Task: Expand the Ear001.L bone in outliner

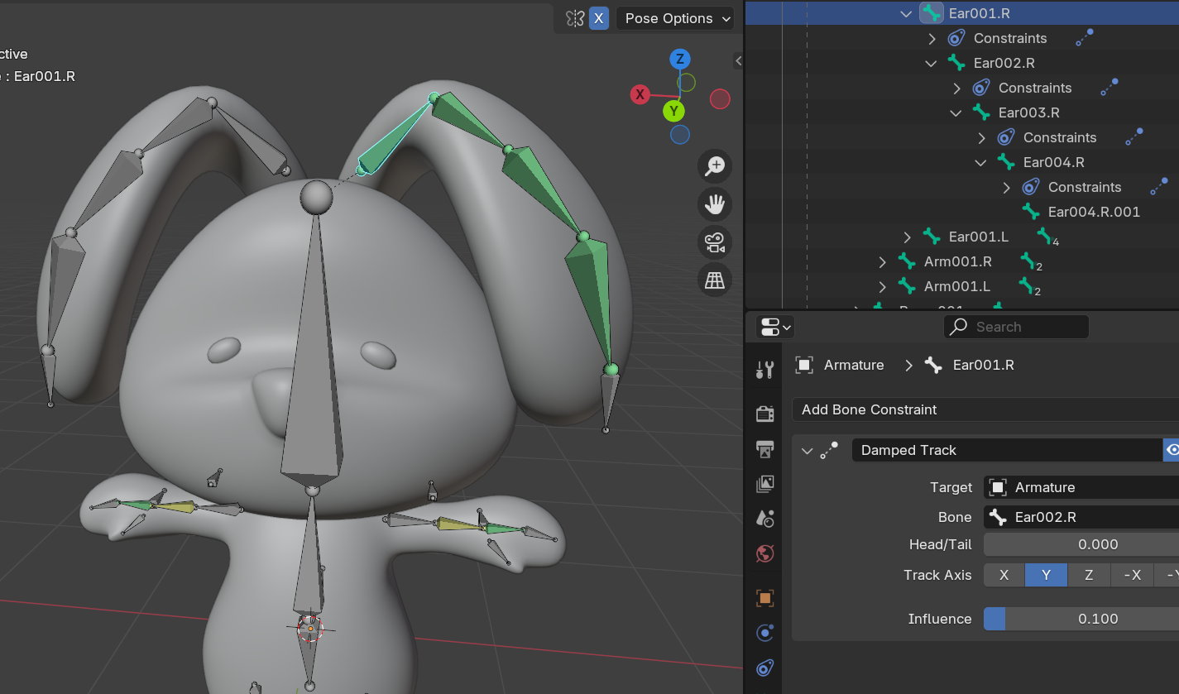Action: point(907,237)
